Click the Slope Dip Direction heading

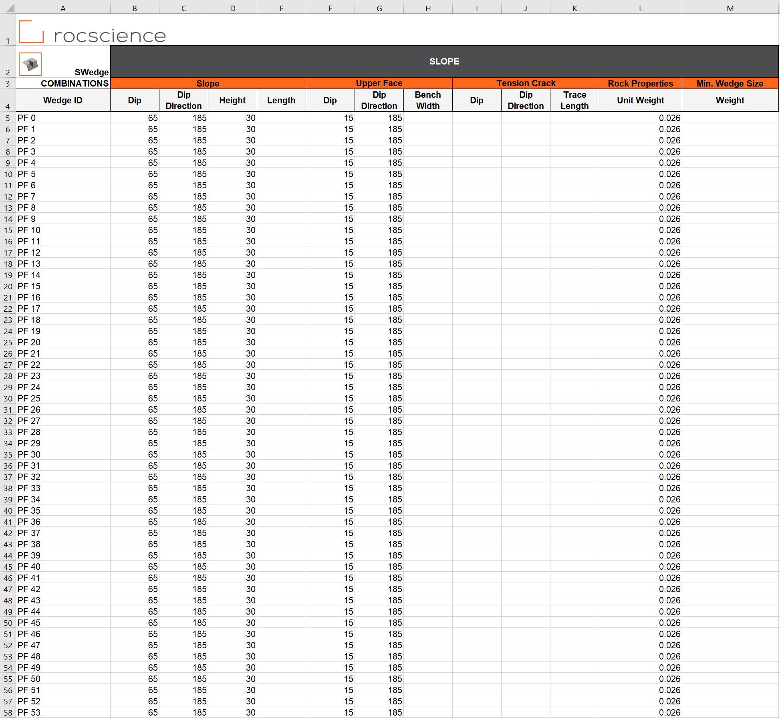click(183, 100)
